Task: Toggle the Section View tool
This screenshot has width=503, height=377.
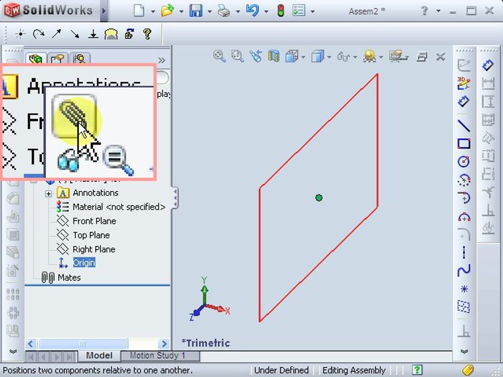Action: [274, 57]
